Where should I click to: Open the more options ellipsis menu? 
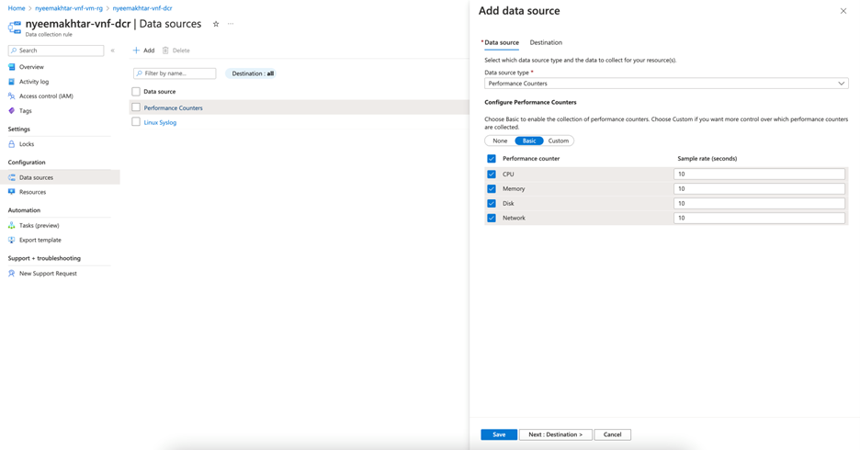(x=231, y=24)
